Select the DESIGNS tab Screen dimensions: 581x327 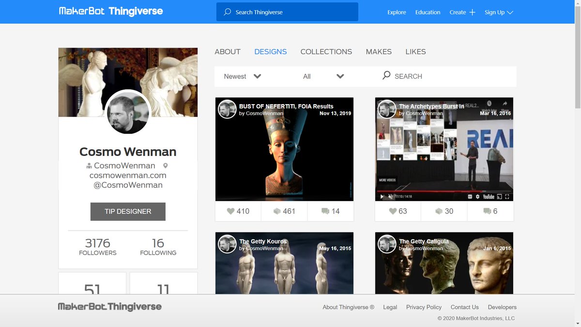click(x=271, y=51)
